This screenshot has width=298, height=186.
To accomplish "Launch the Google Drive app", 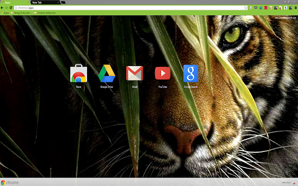I will (107, 73).
